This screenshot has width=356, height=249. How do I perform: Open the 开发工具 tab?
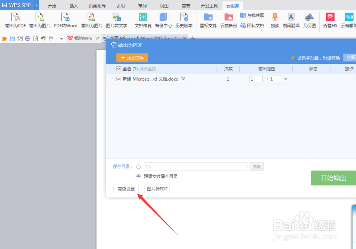209,6
